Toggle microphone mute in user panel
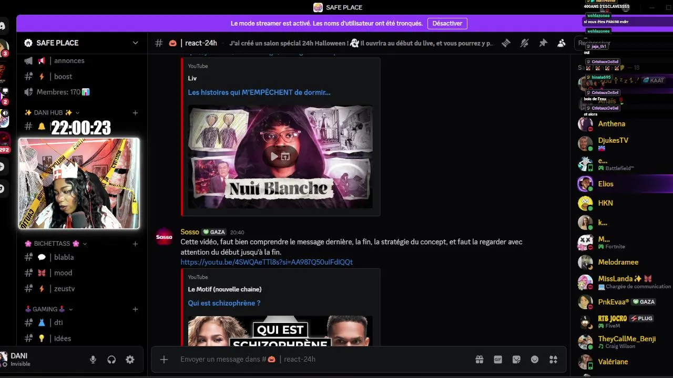 click(93, 360)
